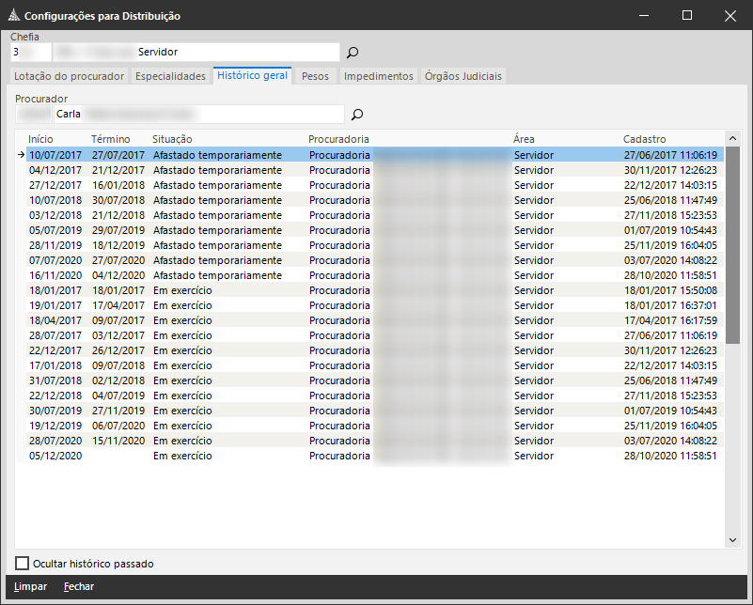Click the scrollbar down arrow in history list
The image size is (753, 605).
(733, 540)
